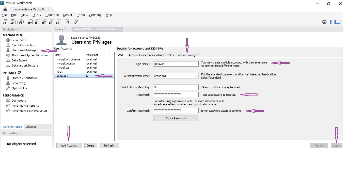Click the Status and System Variables icon
The image size is (347, 194).
point(8,55)
